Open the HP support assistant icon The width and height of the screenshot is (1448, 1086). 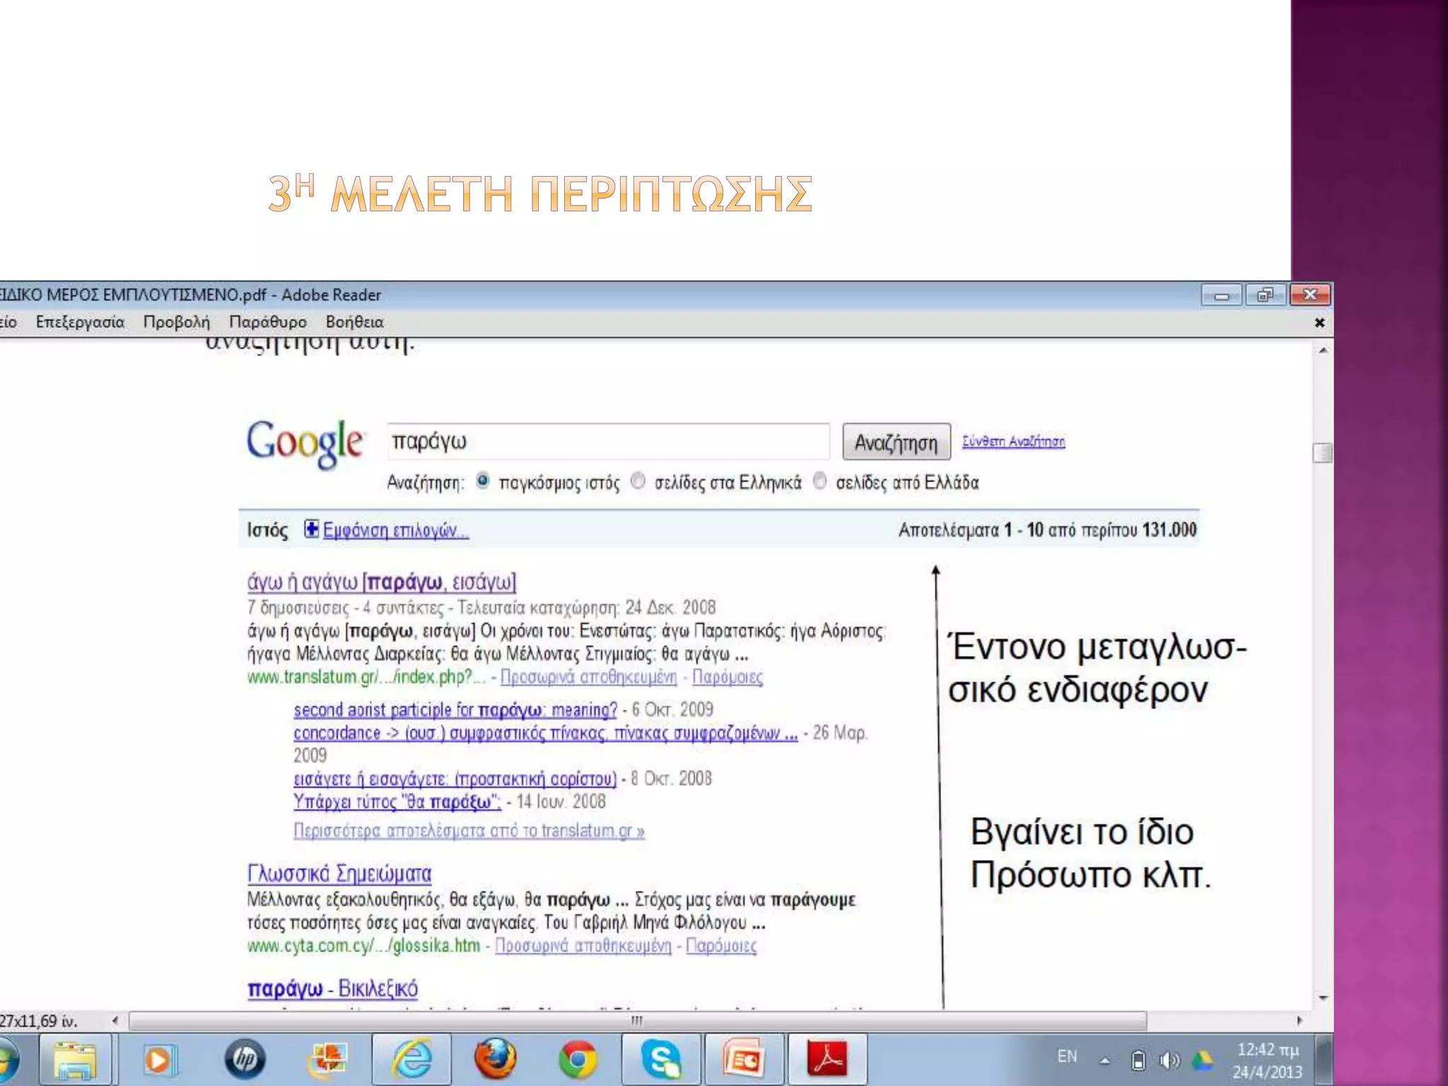(x=245, y=1058)
